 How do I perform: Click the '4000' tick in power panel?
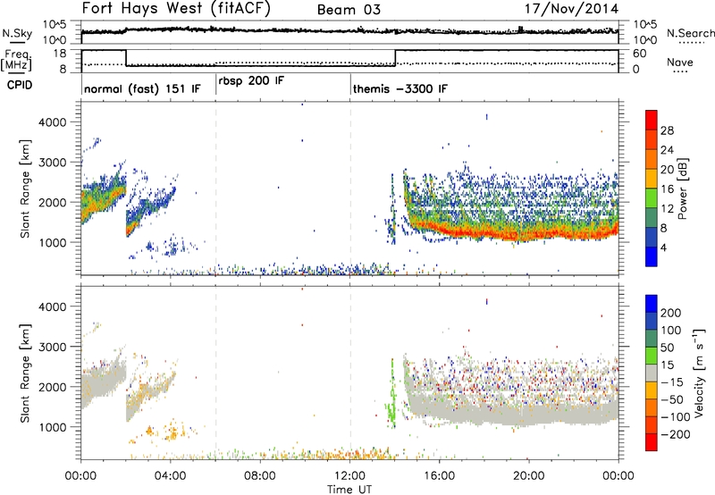(53, 122)
